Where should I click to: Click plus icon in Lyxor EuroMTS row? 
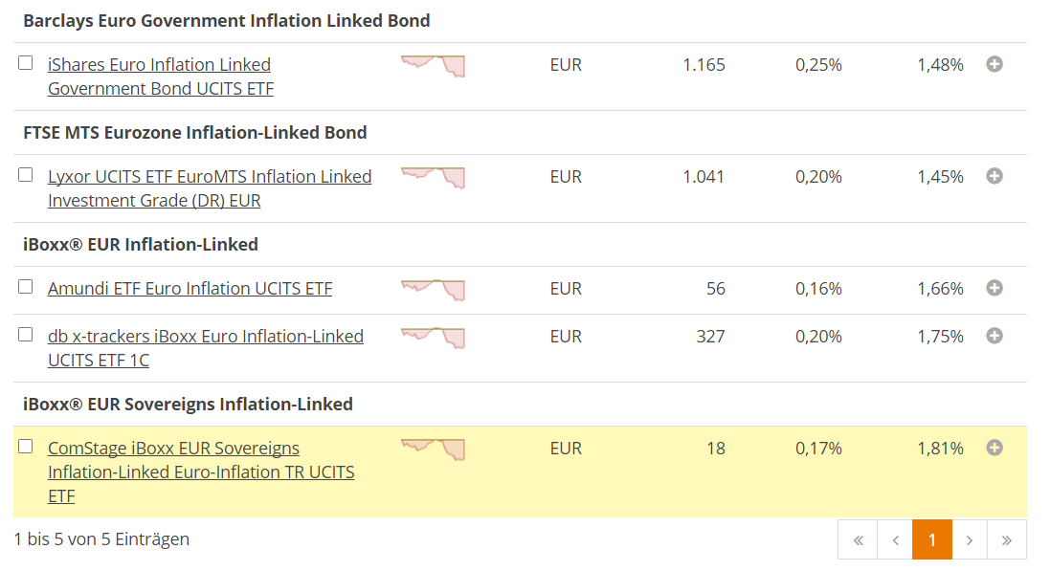point(994,176)
